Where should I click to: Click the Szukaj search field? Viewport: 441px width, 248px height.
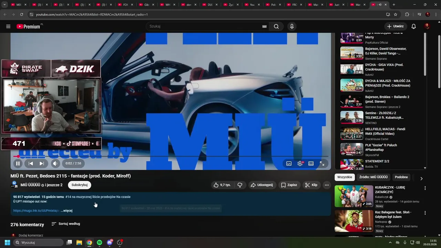(203, 26)
